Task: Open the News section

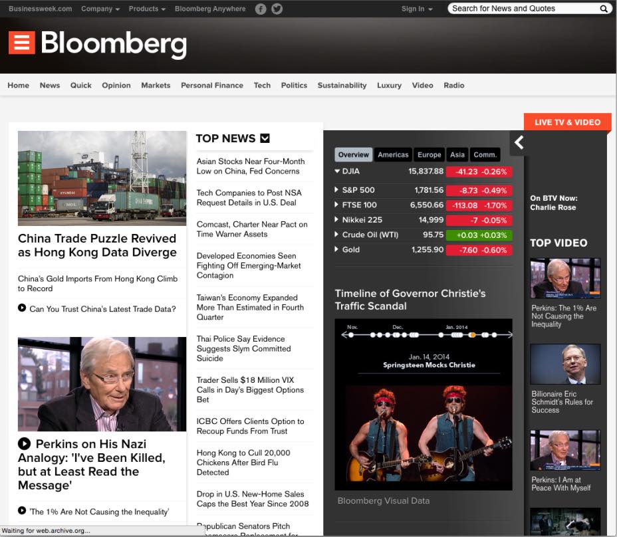Action: pos(50,85)
